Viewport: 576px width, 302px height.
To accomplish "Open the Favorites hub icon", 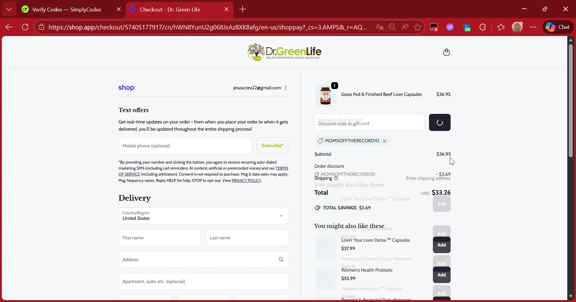I will click(501, 27).
